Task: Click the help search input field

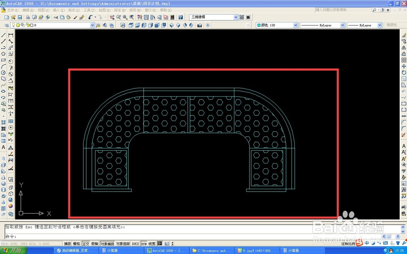Action: tap(343, 10)
